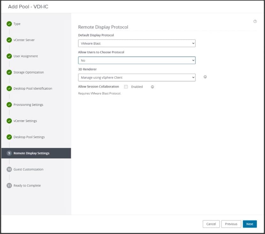Screen dimensions: 265x234
Task: Open the Default Display Protocol dropdown
Action: 137,43
